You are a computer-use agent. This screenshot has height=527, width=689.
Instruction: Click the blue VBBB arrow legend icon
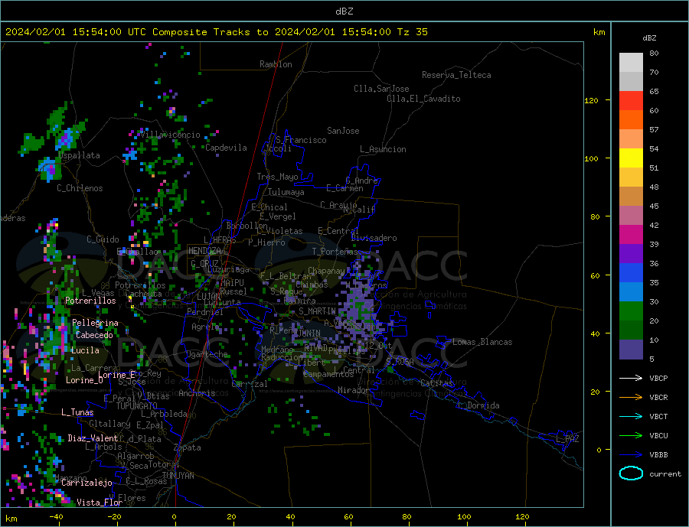631,454
